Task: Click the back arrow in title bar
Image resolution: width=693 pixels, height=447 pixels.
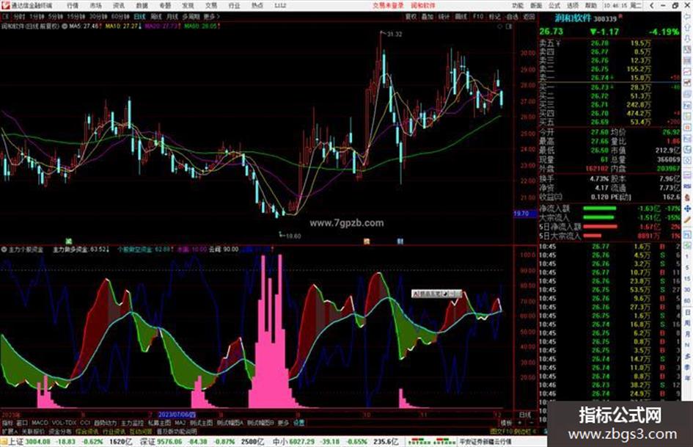Action: [652, 6]
